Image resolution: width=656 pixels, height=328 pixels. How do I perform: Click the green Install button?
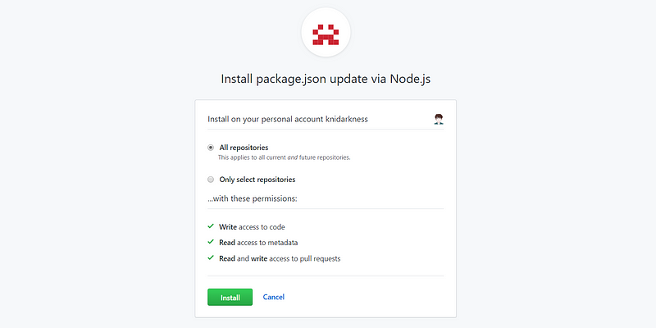pos(230,298)
